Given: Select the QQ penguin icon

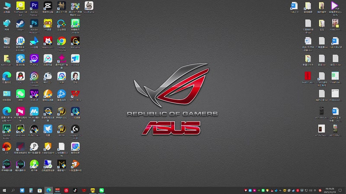Looking at the screenshot, I should tap(20, 78).
